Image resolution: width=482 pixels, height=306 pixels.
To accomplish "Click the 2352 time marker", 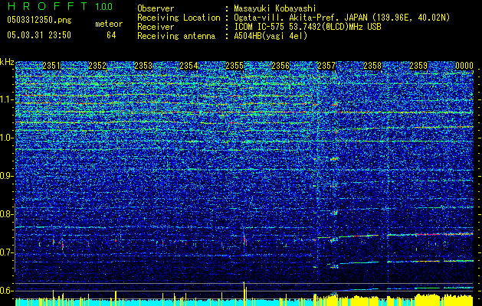I will pos(97,66).
